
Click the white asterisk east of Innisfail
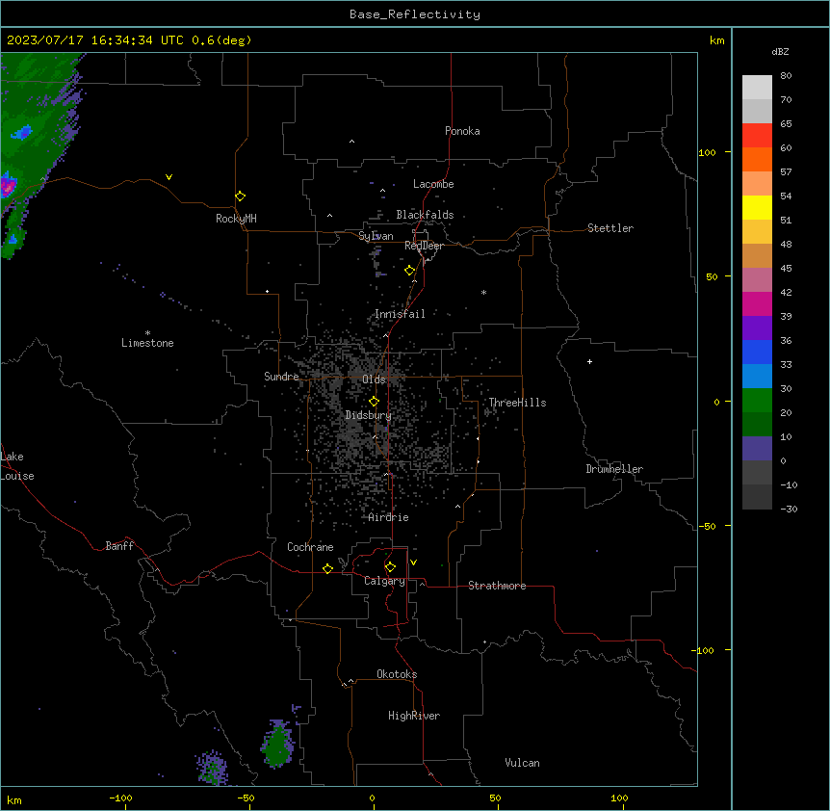[x=483, y=292]
